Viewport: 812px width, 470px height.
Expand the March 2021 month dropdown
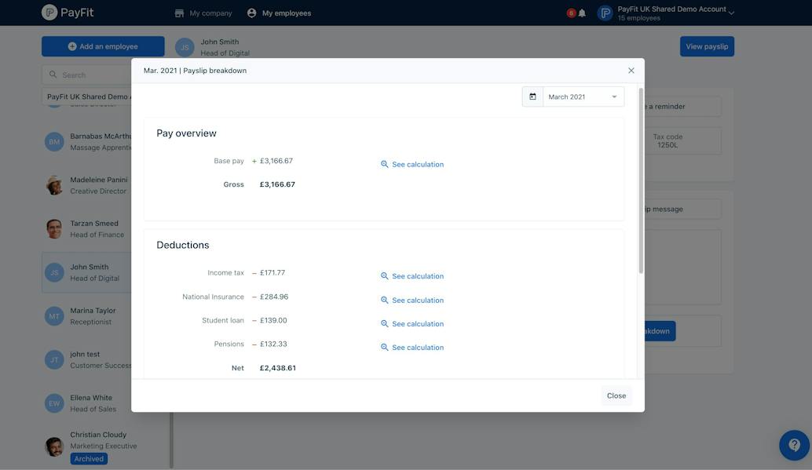click(583, 97)
